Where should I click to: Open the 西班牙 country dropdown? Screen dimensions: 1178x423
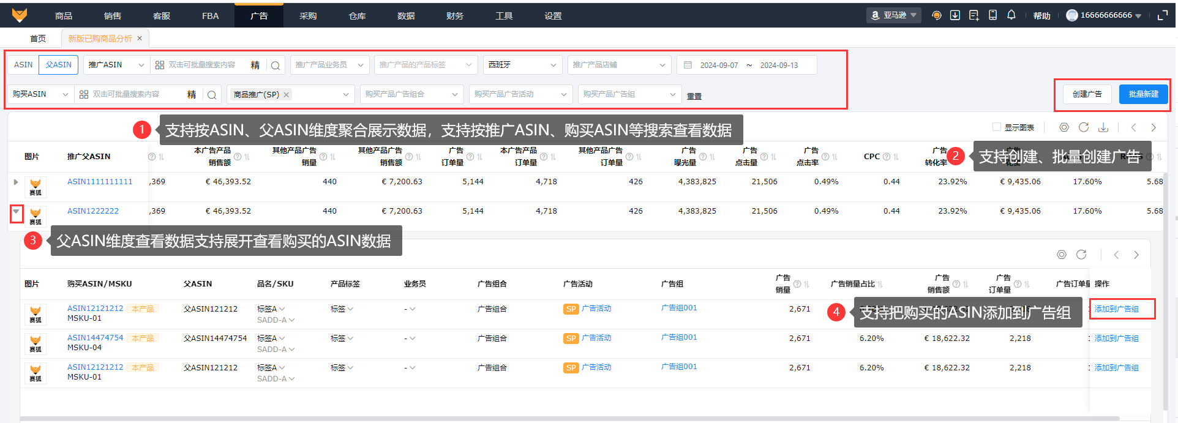pyautogui.click(x=522, y=65)
